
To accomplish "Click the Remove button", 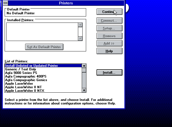I will [x=109, y=36].
